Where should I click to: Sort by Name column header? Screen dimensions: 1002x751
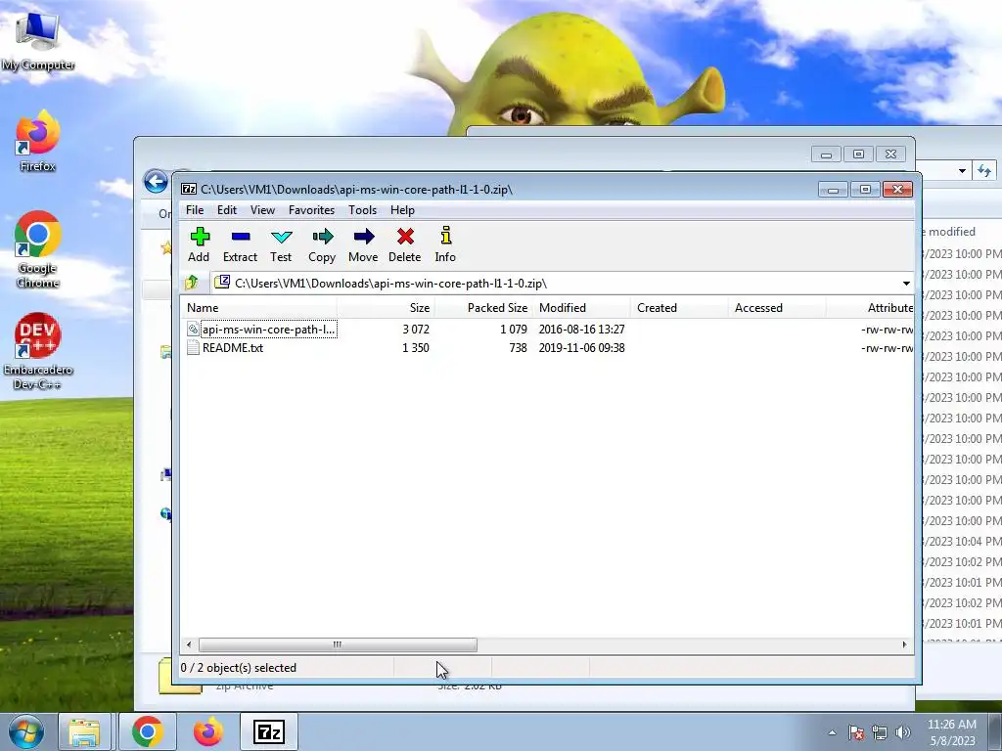click(x=258, y=308)
